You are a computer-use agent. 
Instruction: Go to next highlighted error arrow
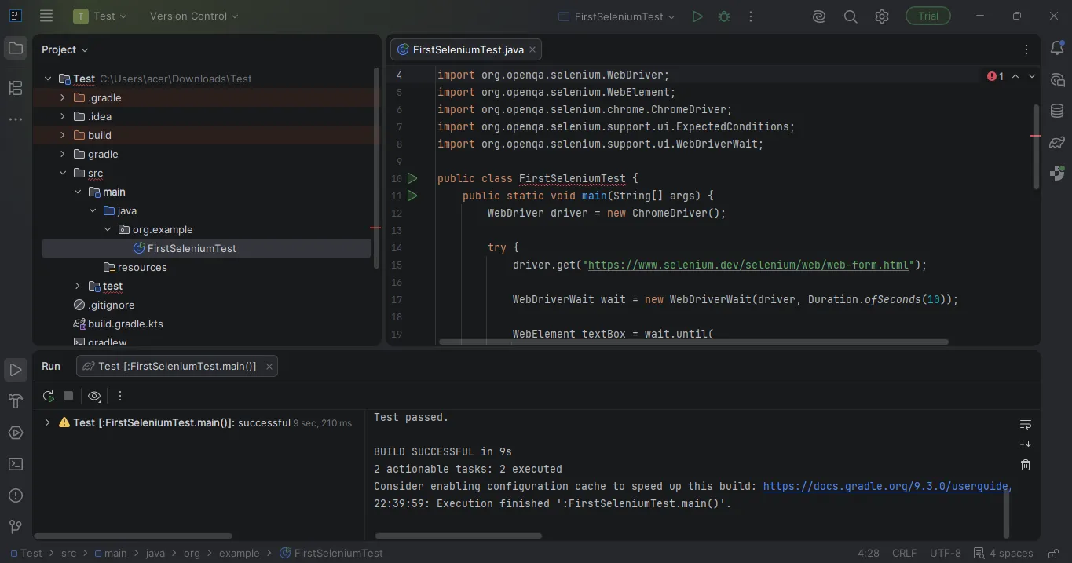(1032, 76)
